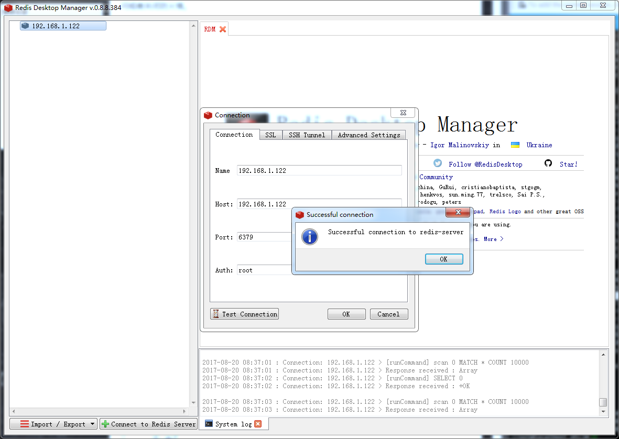Viewport: 619px width, 439px height.
Task: Switch to the SSH Tunnel tab
Action: [307, 135]
